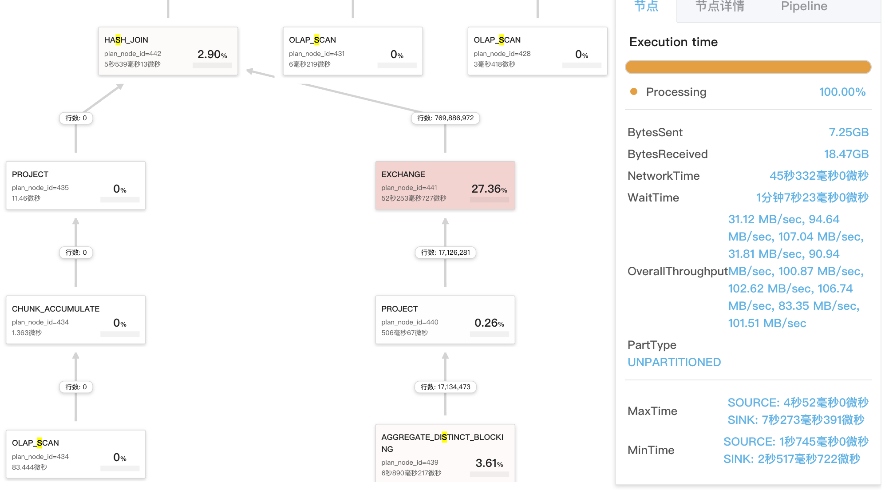
Task: Click the BytesSent value 7.25GB
Action: click(848, 132)
